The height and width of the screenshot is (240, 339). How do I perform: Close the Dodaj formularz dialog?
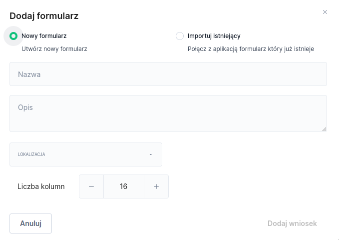pos(325,12)
